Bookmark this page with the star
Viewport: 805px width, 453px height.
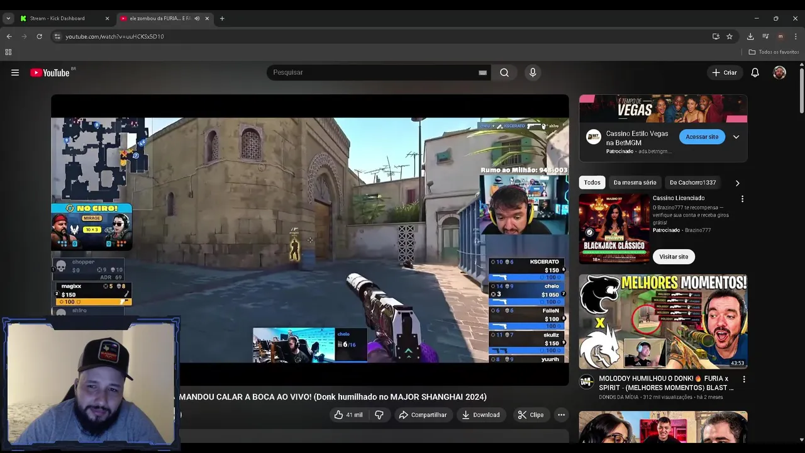tap(730, 36)
